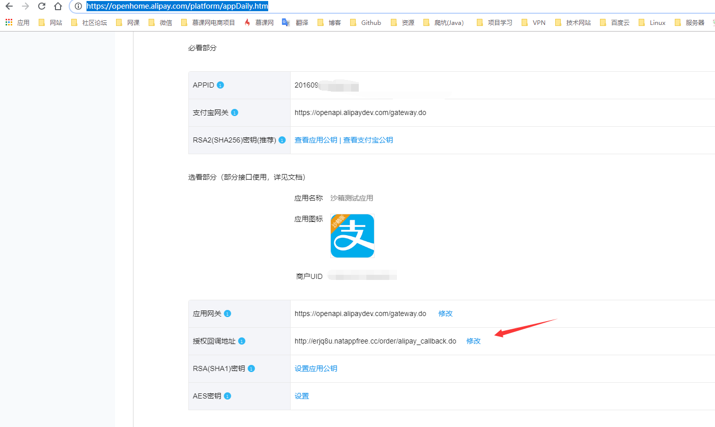Screen dimensions: 715x427
Task: Click 修改 next to 授权回调地址 URL
Action: [x=473, y=341]
